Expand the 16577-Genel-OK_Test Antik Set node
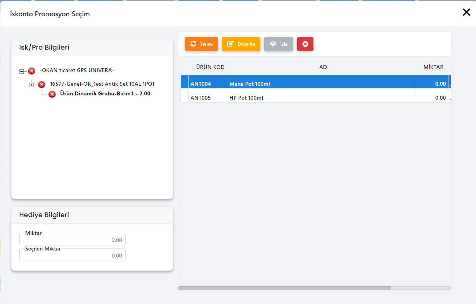Viewport: 476px width, 304px height. [32, 85]
